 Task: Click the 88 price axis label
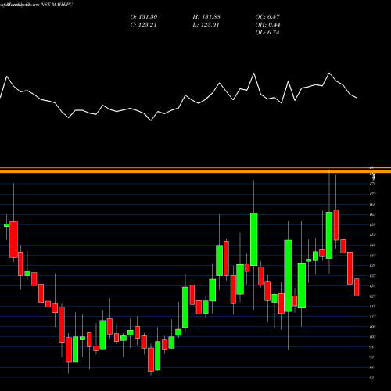[371, 368]
